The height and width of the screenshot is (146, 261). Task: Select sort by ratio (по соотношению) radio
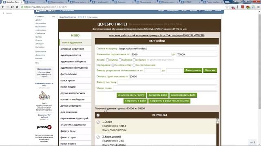[x=134, y=65]
